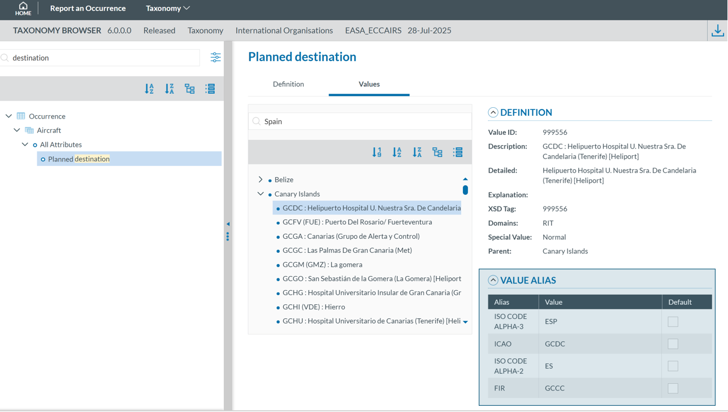Image resolution: width=728 pixels, height=412 pixels.
Task: Switch to the Definition tab
Action: point(288,84)
